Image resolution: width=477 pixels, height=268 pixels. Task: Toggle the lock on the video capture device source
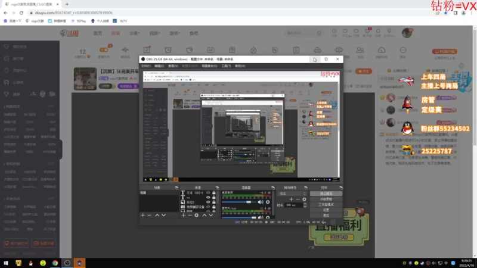click(x=214, y=207)
